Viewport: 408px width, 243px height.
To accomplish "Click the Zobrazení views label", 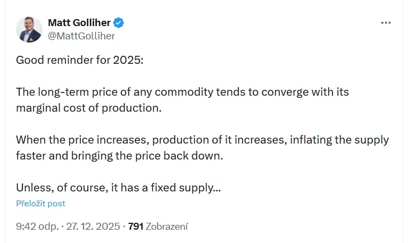I will click(167, 227).
